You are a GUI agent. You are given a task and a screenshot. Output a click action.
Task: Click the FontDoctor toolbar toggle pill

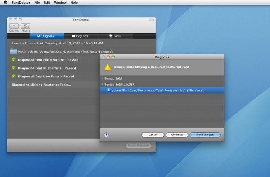pos(151,20)
